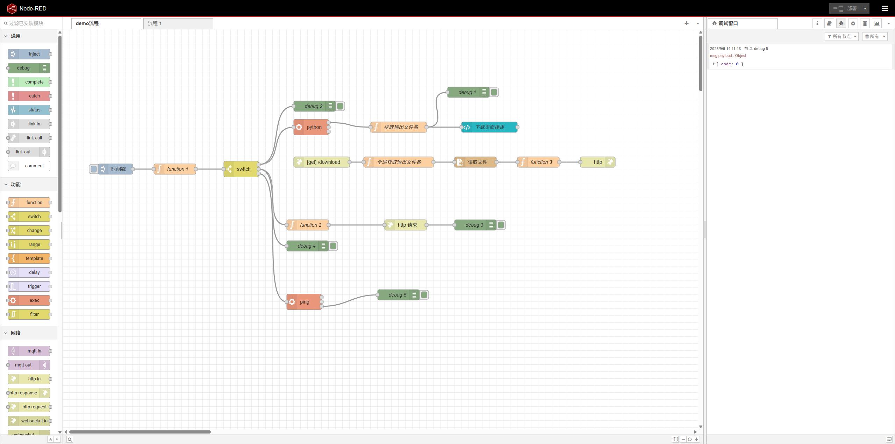Disable the debug 5 node output

pos(424,295)
